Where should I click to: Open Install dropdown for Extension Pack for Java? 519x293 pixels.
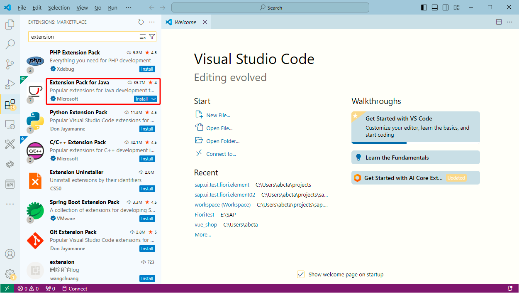pyautogui.click(x=154, y=99)
